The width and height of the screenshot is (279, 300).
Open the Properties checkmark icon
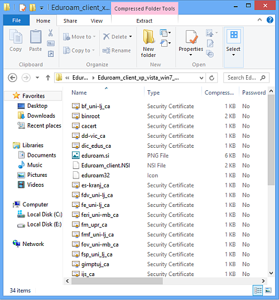click(x=191, y=37)
